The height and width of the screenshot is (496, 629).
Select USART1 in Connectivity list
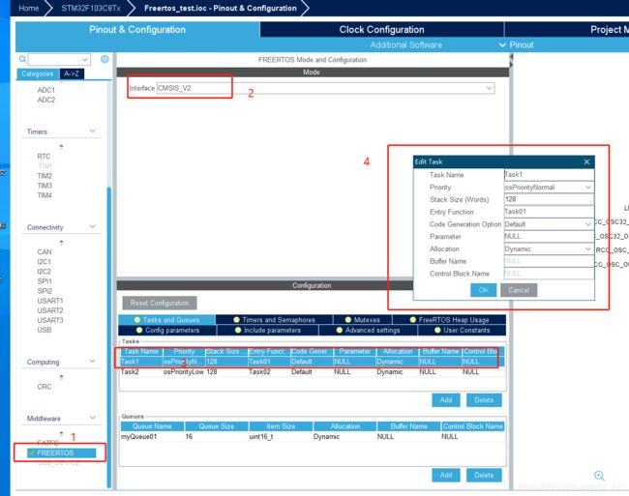tap(50, 301)
